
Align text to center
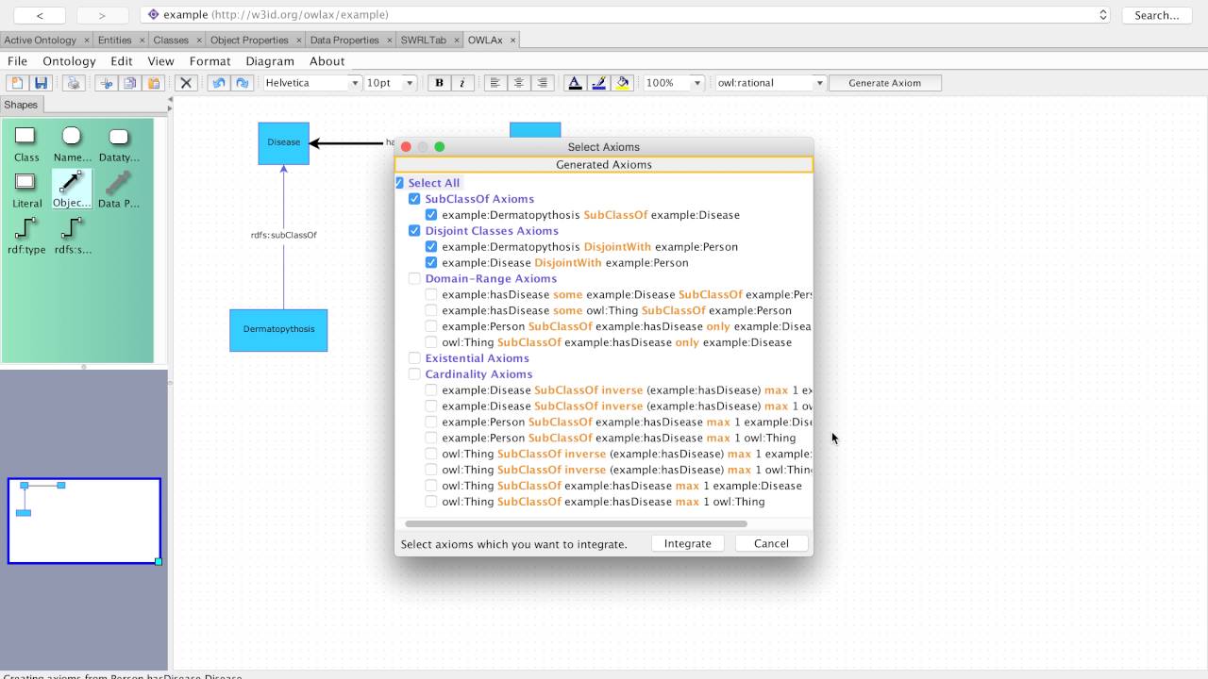pos(518,83)
